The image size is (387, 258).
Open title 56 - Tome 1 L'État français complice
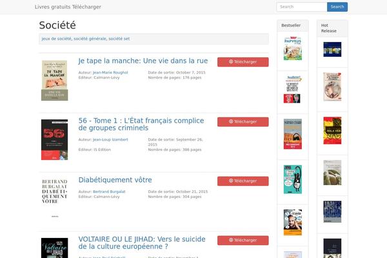click(x=141, y=124)
